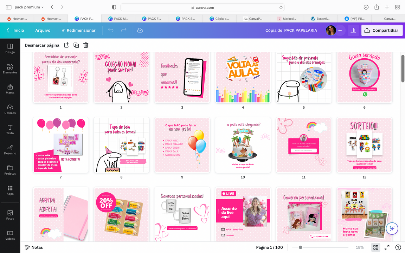The width and height of the screenshot is (405, 253).
Task: Expand the pack premium tab group dropdown
Action: (30, 7)
